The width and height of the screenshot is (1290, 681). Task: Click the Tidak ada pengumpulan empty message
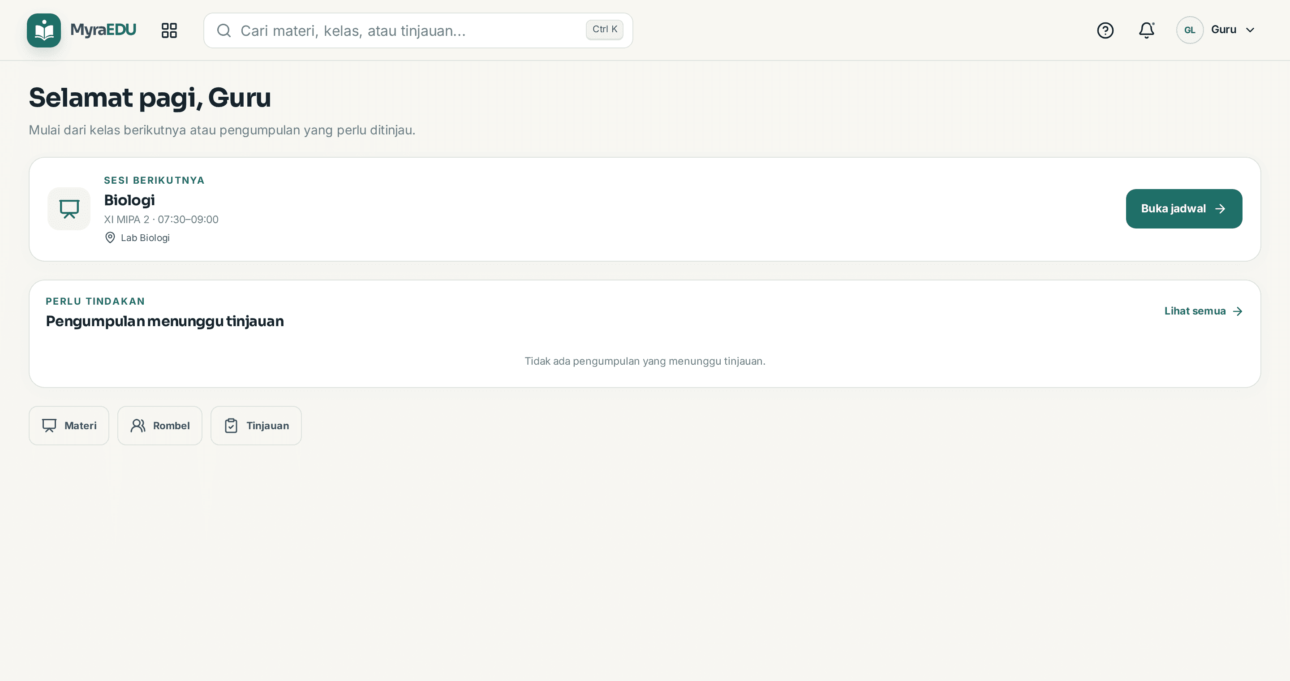[x=645, y=361]
